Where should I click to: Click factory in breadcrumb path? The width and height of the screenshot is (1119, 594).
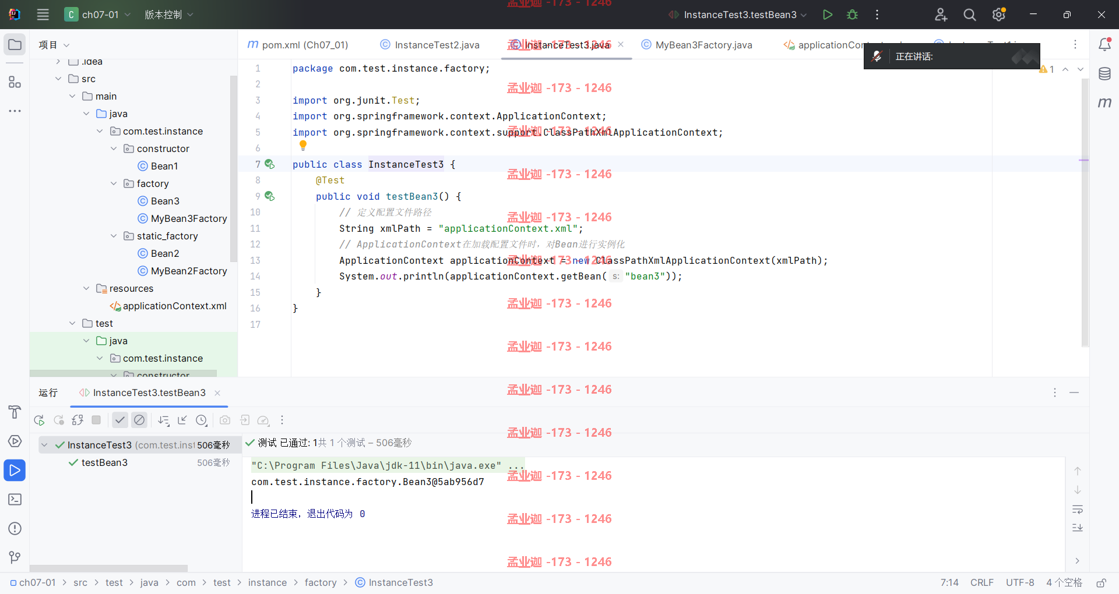321,583
